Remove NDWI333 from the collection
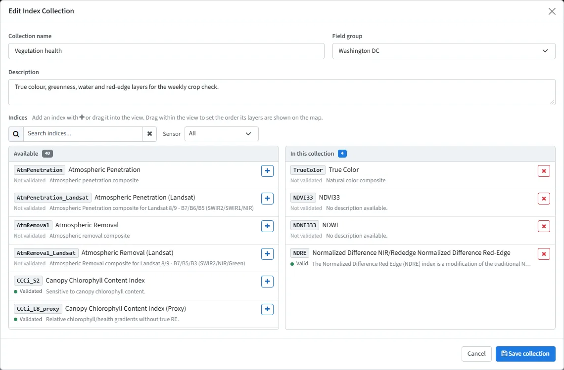 pyautogui.click(x=544, y=226)
